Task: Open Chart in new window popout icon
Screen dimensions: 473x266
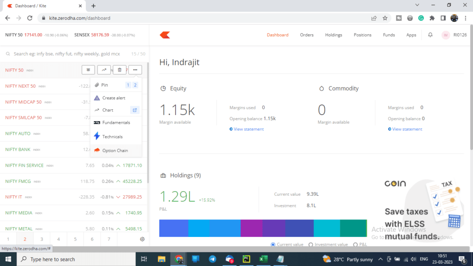Action: point(135,110)
